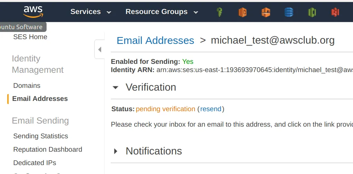This screenshot has height=174, width=353.
Task: Open Sending Statistics page
Action: coord(41,136)
